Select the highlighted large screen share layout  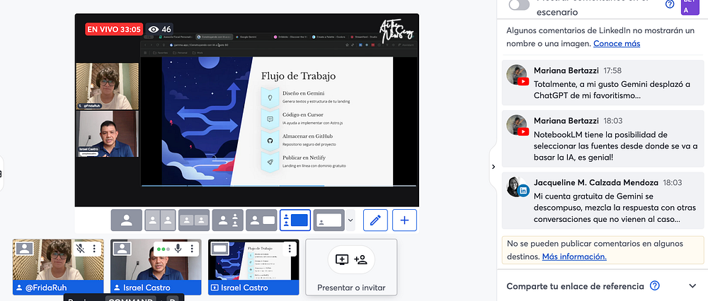(x=295, y=220)
